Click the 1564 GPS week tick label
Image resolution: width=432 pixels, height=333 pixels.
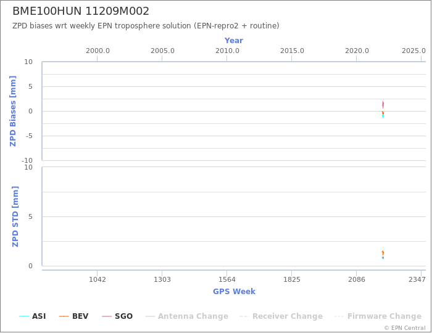227,279
